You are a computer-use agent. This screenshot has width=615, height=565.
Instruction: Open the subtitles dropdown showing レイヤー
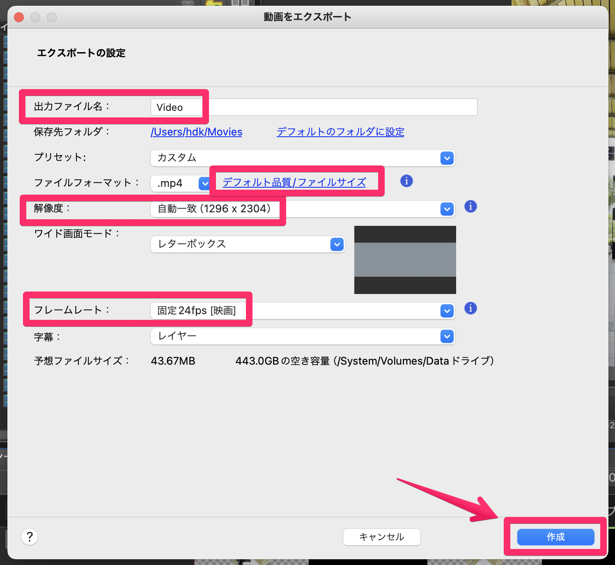pos(287,336)
